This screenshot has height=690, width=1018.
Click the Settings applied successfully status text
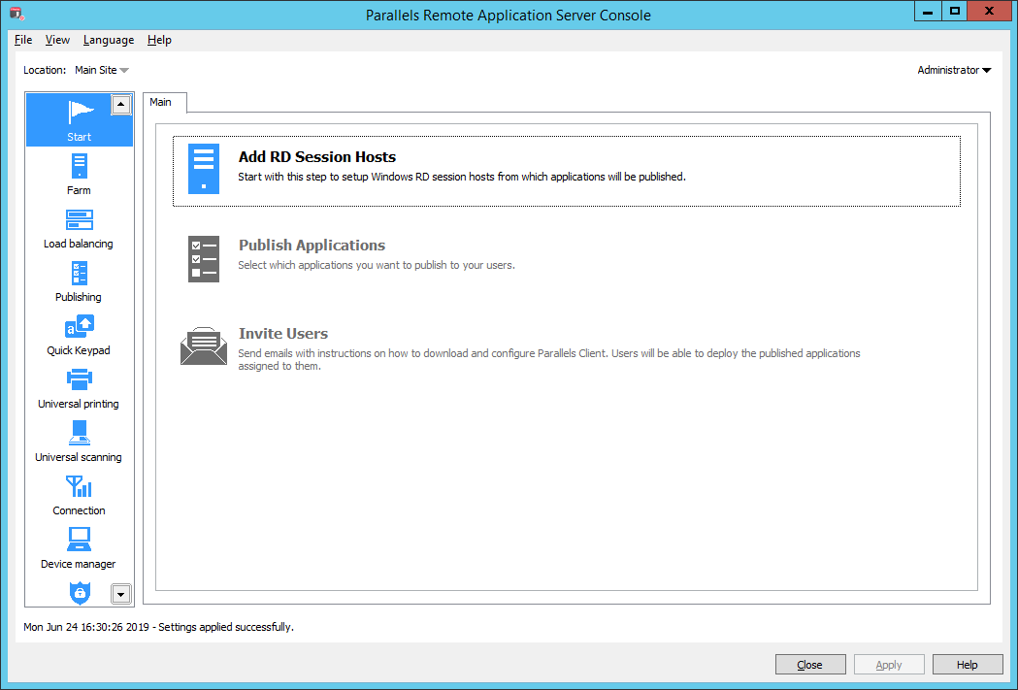click(x=226, y=627)
